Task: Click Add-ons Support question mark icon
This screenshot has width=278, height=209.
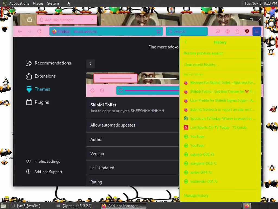Action: point(28,172)
